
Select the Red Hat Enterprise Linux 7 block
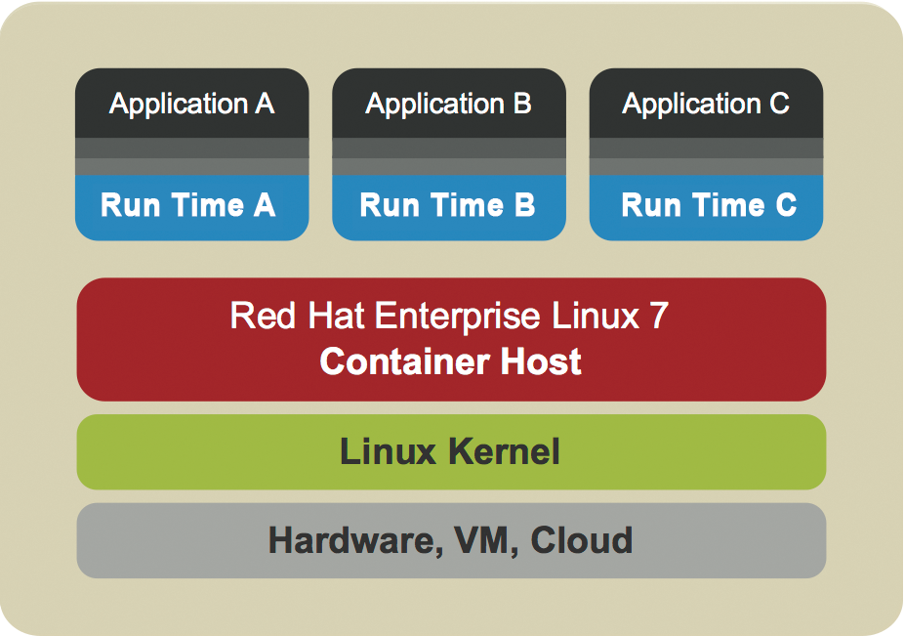click(x=450, y=337)
